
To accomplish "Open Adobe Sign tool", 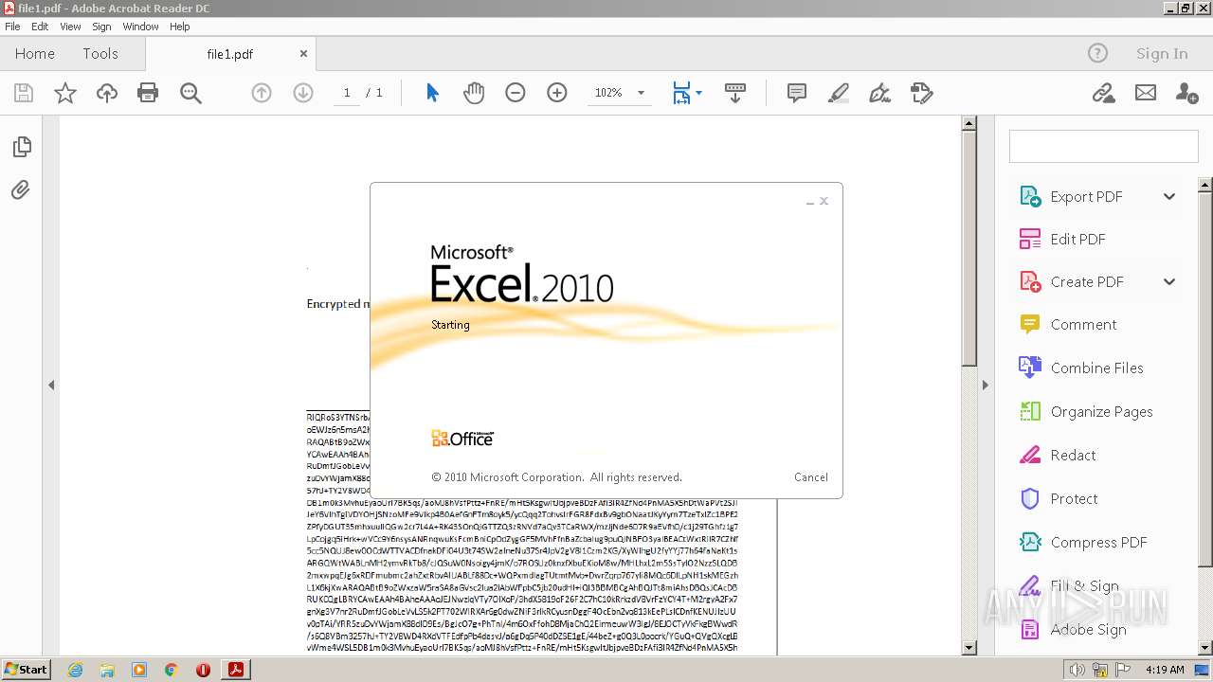I will 1088,630.
